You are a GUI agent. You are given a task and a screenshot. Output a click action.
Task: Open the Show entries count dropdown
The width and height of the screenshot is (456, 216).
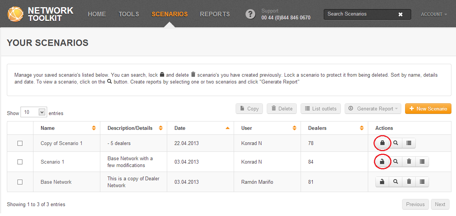[x=34, y=112]
